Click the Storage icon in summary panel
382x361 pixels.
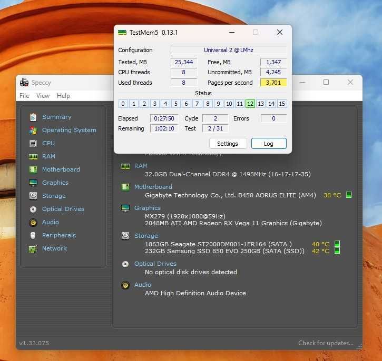(x=125, y=236)
